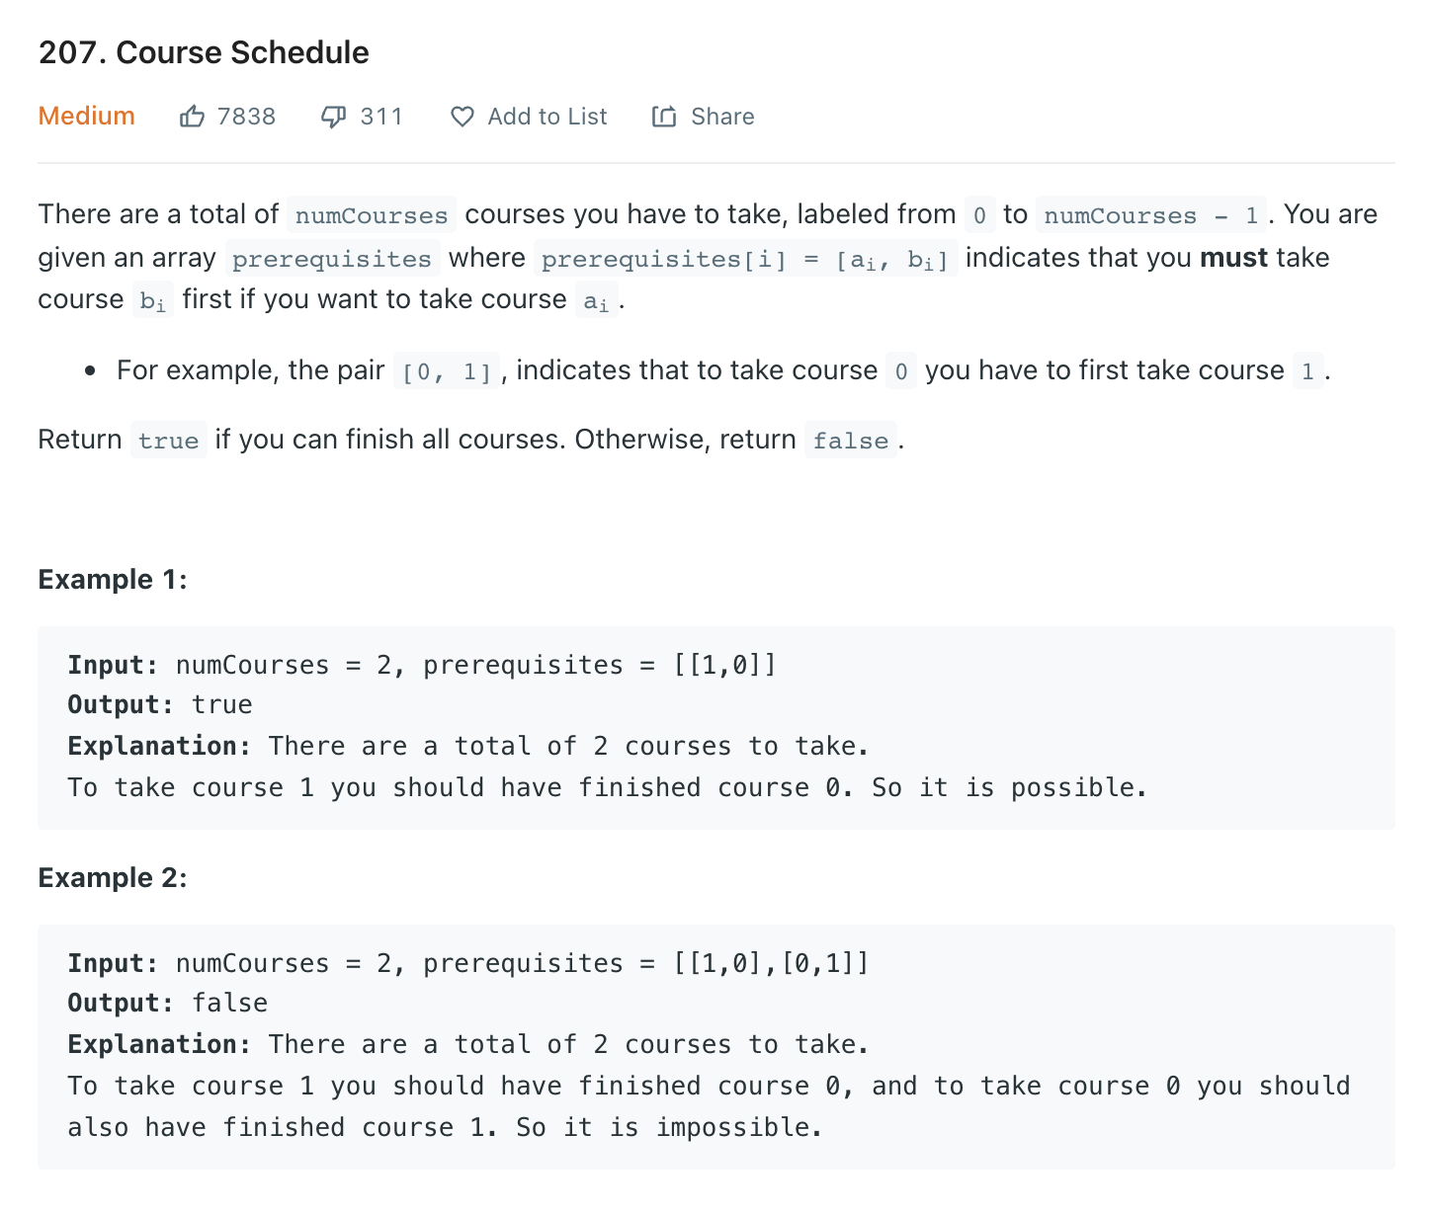Select the prerequisites inline code token
Viewport: 1429px width, 1215px height.
(332, 258)
